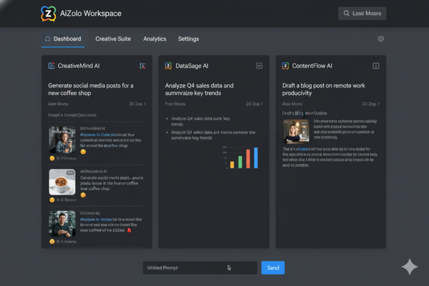Click the home icon next to Dashboard
Screen dimensions: 429x286
(48, 38)
